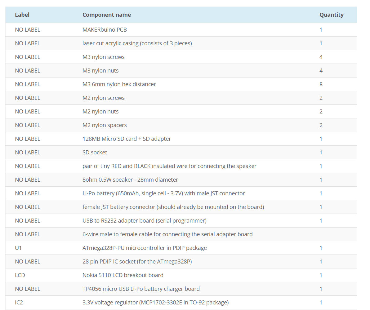Screen dimensions: 370x310
Task: Select the 'M2 nylon spacers' cell
Action: pyautogui.click(x=105, y=125)
